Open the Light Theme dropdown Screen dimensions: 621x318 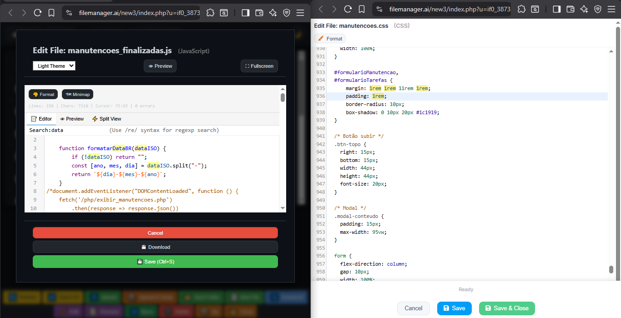tap(54, 66)
